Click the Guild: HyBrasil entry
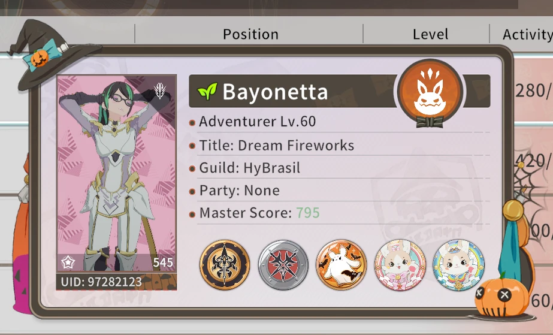Screen dimensions: 553x335 point(250,168)
